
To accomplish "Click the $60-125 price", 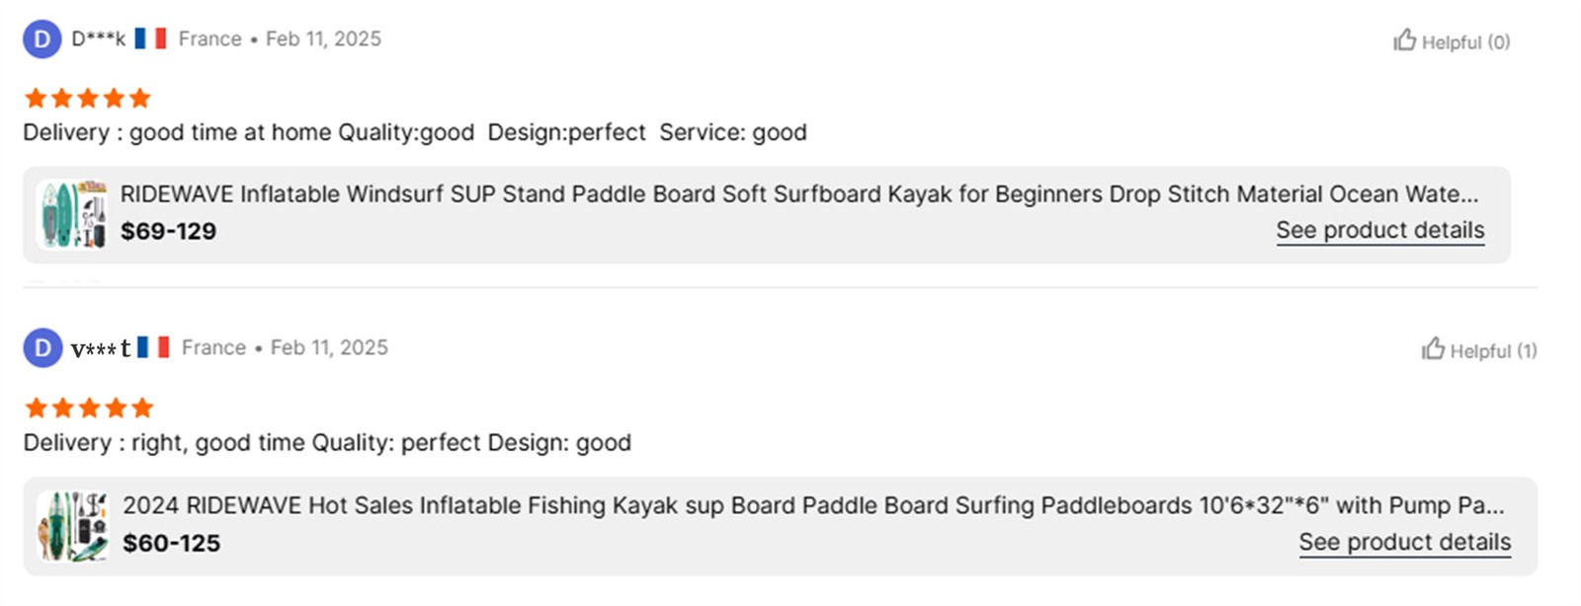I will pyautogui.click(x=171, y=543).
